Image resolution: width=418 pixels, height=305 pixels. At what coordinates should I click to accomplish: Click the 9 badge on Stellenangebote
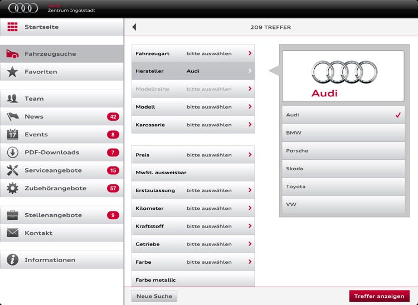coord(113,215)
